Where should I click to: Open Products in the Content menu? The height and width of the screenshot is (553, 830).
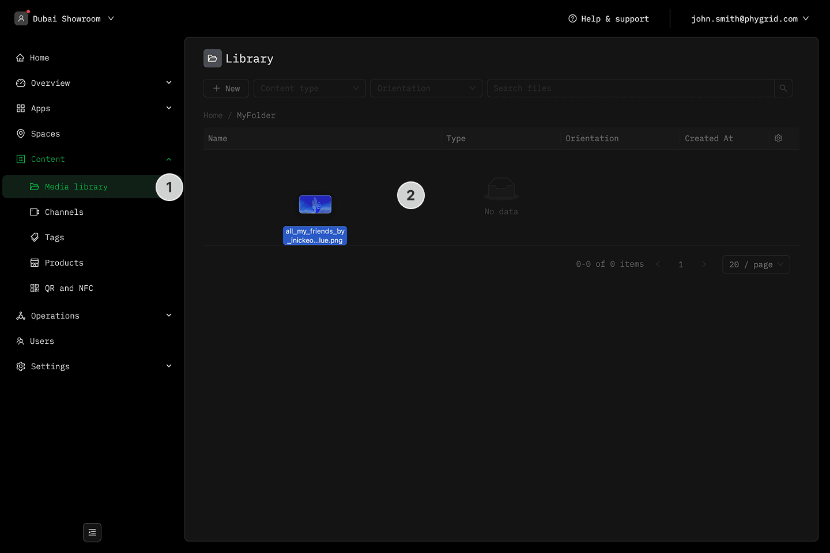(64, 263)
